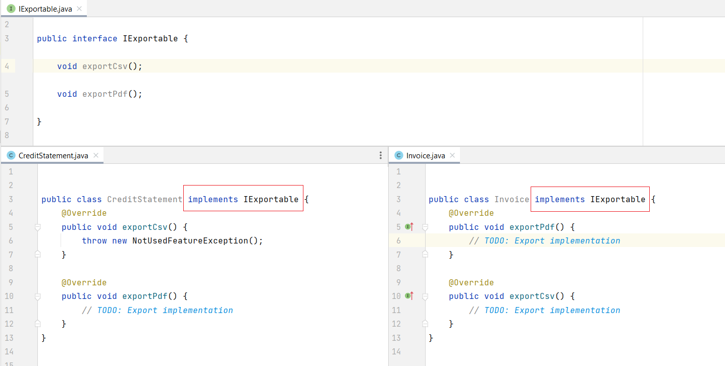Click the Invoice class name
The width and height of the screenshot is (725, 366).
pyautogui.click(x=512, y=199)
